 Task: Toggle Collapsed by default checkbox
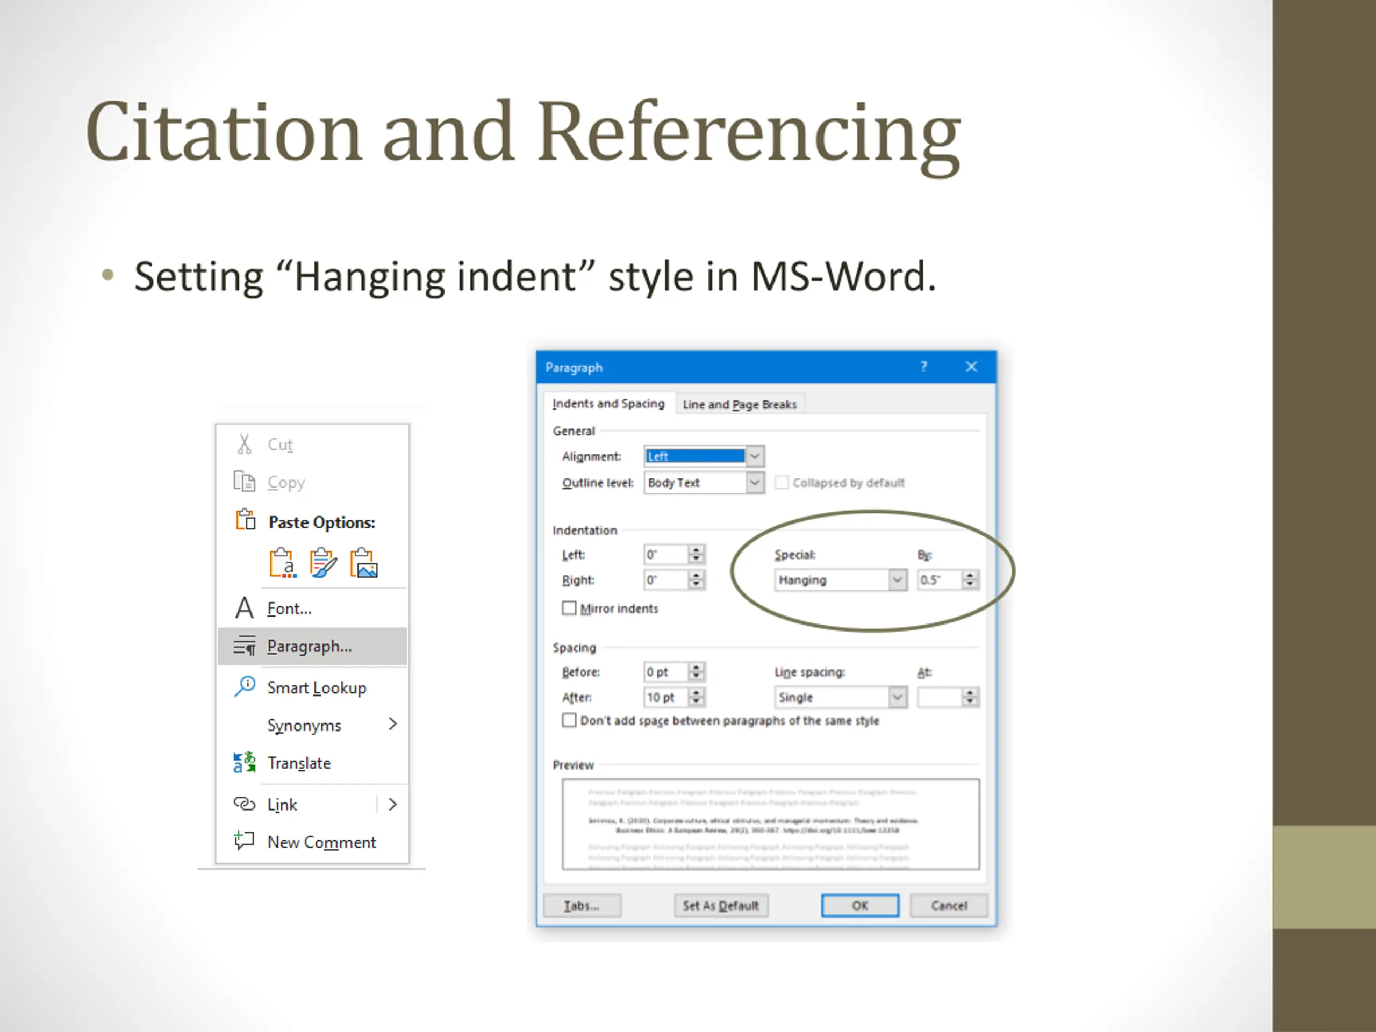[x=782, y=482]
